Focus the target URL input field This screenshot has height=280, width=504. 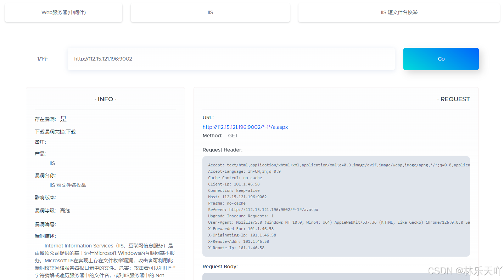[x=231, y=59]
